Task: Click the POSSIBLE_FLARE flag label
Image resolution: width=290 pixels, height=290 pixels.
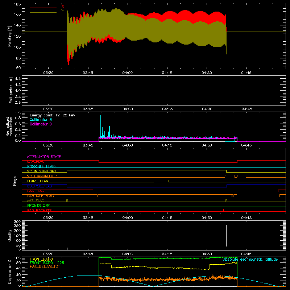Action: pyautogui.click(x=42, y=166)
